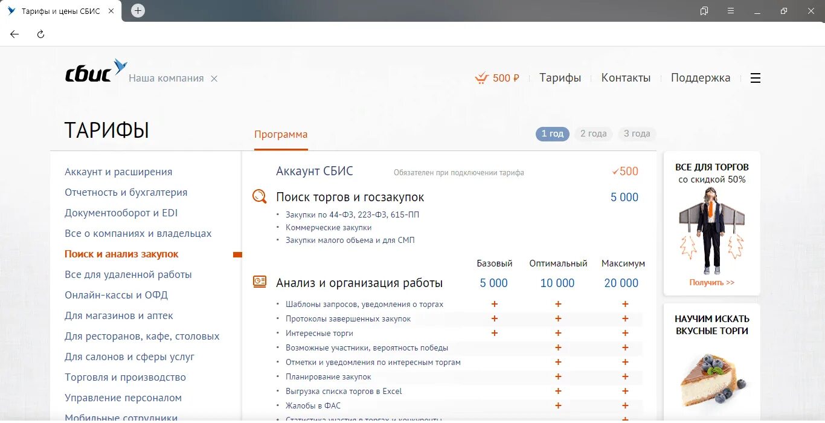Click the 'Поиск торгов и госзакупок' heading

[350, 197]
